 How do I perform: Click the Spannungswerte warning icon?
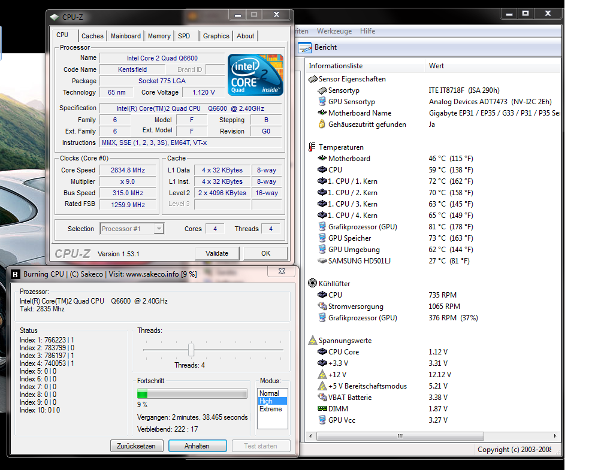coord(312,340)
